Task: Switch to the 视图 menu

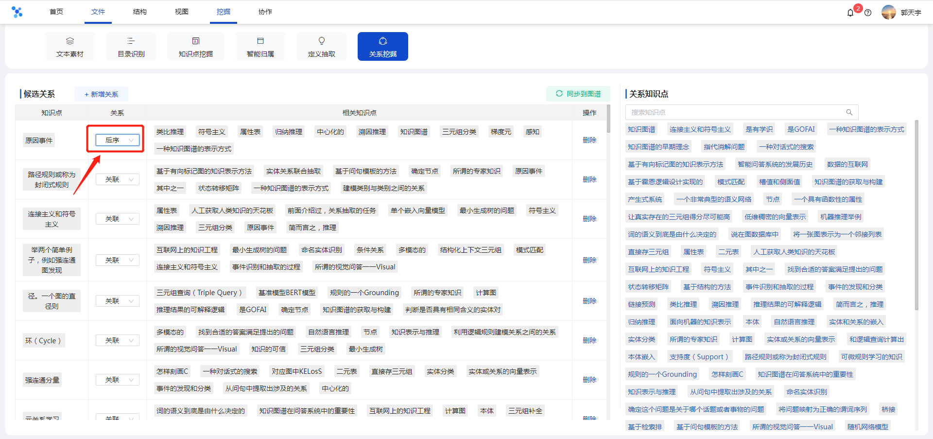Action: point(182,12)
